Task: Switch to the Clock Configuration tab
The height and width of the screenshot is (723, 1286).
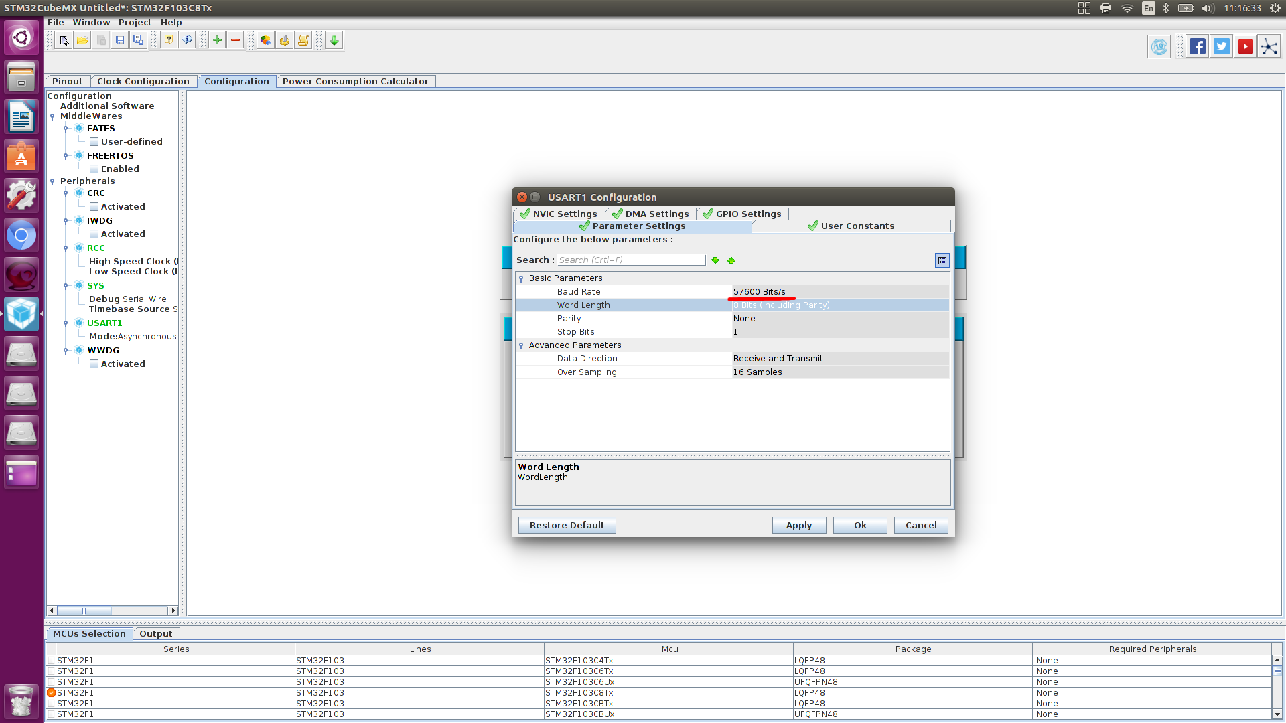Action: (143, 81)
